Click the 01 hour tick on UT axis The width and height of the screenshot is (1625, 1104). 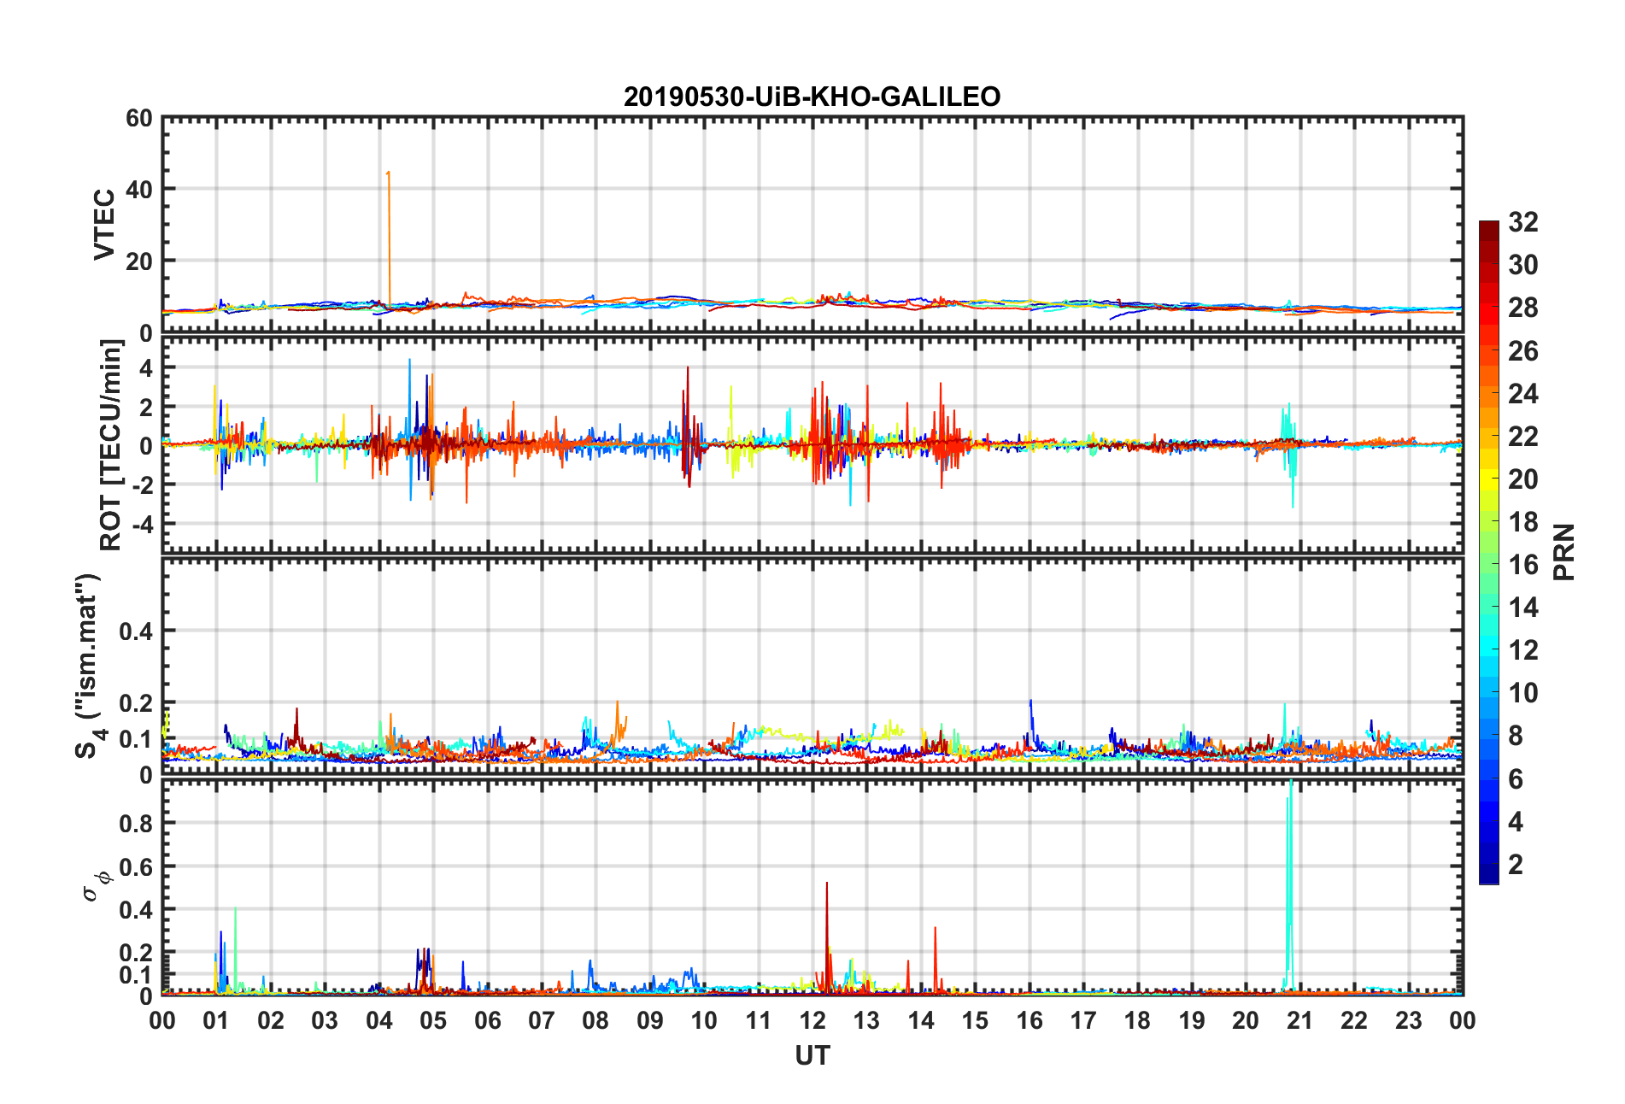[x=216, y=1020]
